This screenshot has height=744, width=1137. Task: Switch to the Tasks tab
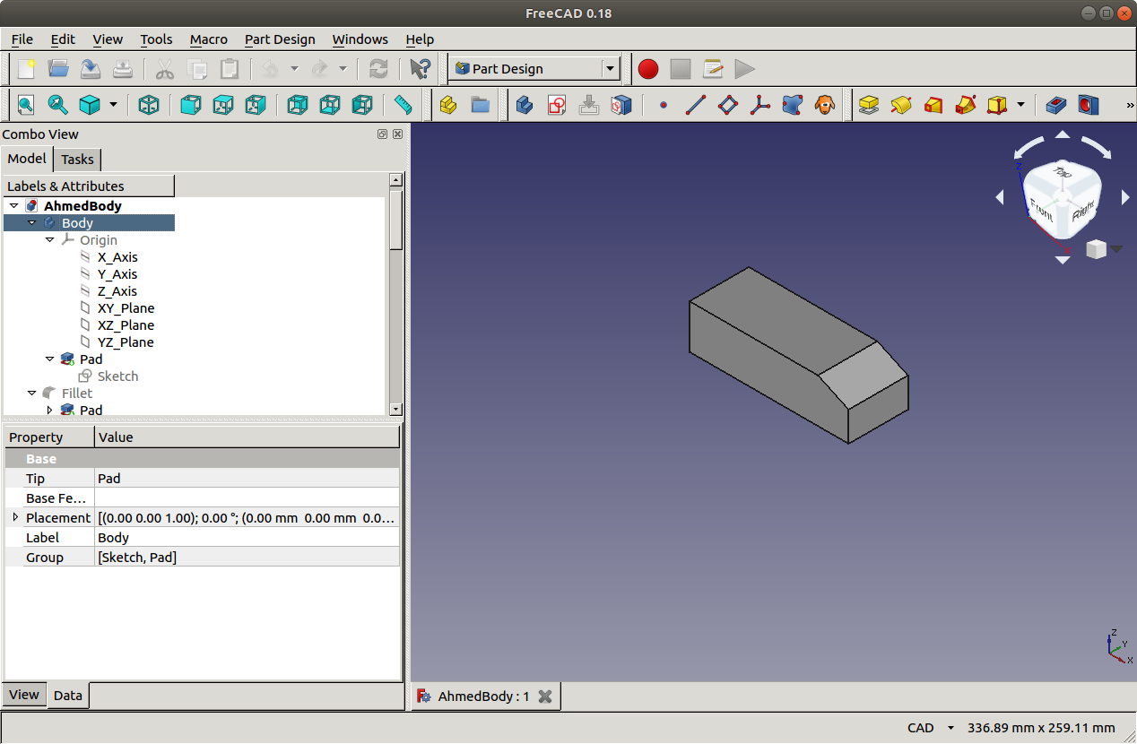click(77, 160)
